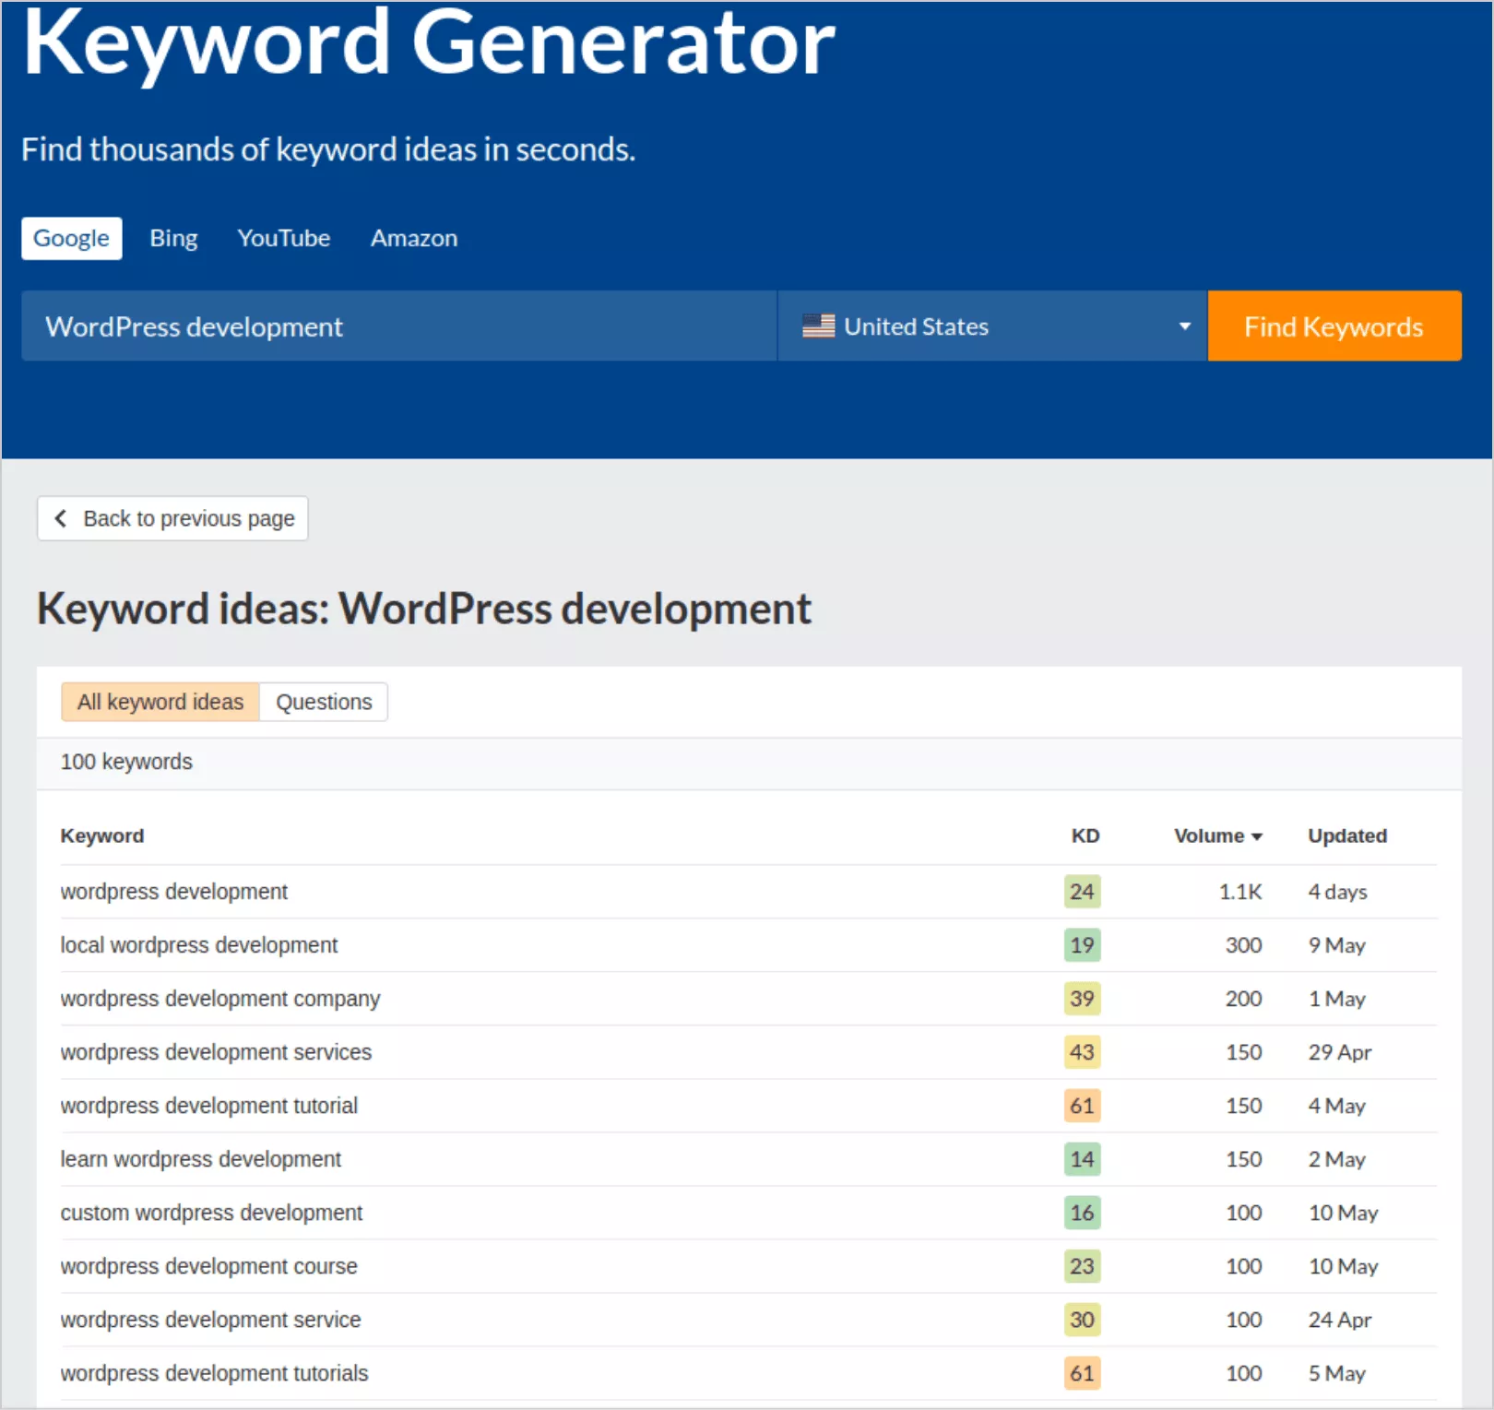The image size is (1494, 1410).
Task: Switch to the Bing tab
Action: (x=173, y=239)
